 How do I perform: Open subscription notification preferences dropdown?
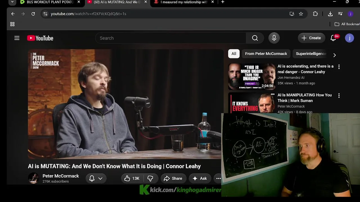[x=96, y=178]
